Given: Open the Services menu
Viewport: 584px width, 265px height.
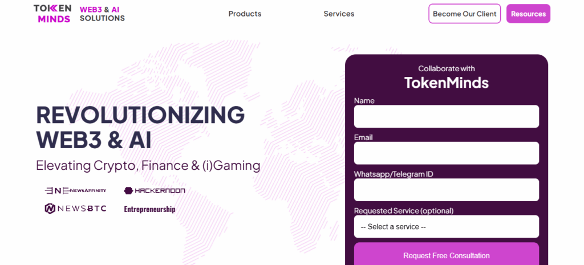Looking at the screenshot, I should tap(339, 14).
